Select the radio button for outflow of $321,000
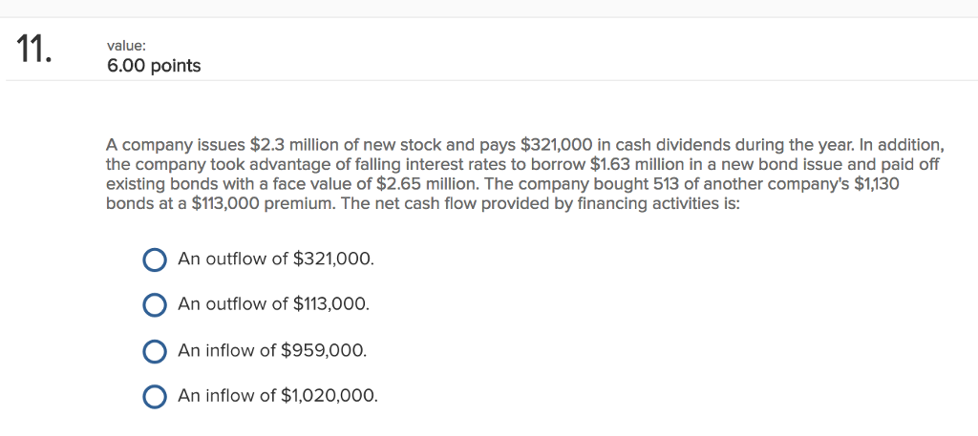Viewport: 978px width, 436px height. (x=155, y=260)
